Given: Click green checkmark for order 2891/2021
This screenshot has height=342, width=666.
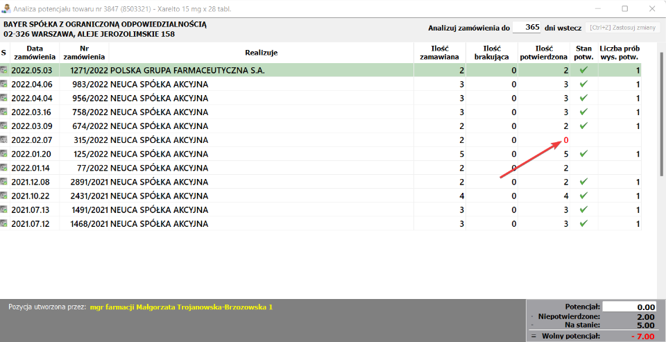Looking at the screenshot, I should click(583, 182).
